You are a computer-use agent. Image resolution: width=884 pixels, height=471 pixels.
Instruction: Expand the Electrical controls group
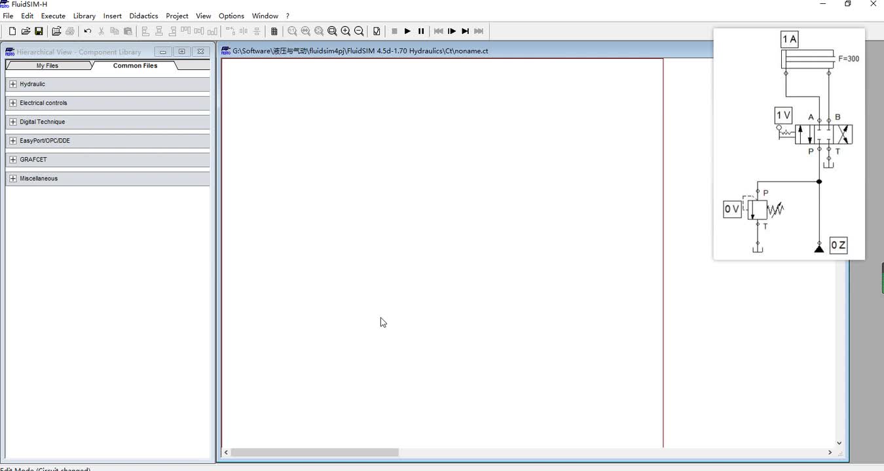click(13, 103)
